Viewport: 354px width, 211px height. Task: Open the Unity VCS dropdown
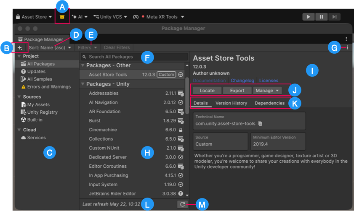pyautogui.click(x=110, y=17)
